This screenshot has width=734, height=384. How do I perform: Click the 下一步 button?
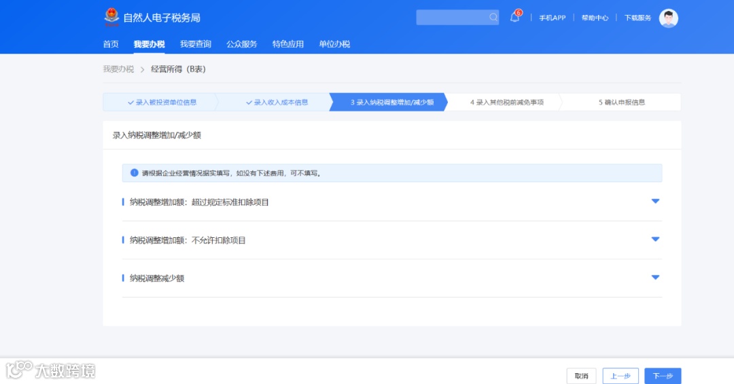pos(663,376)
